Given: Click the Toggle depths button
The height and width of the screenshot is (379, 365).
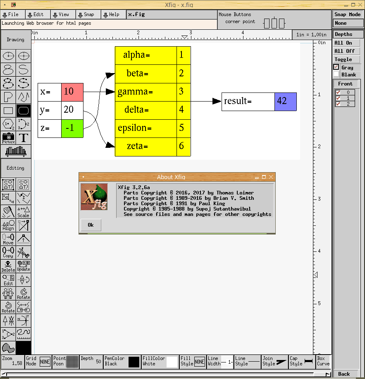Looking at the screenshot, I should click(x=346, y=59).
